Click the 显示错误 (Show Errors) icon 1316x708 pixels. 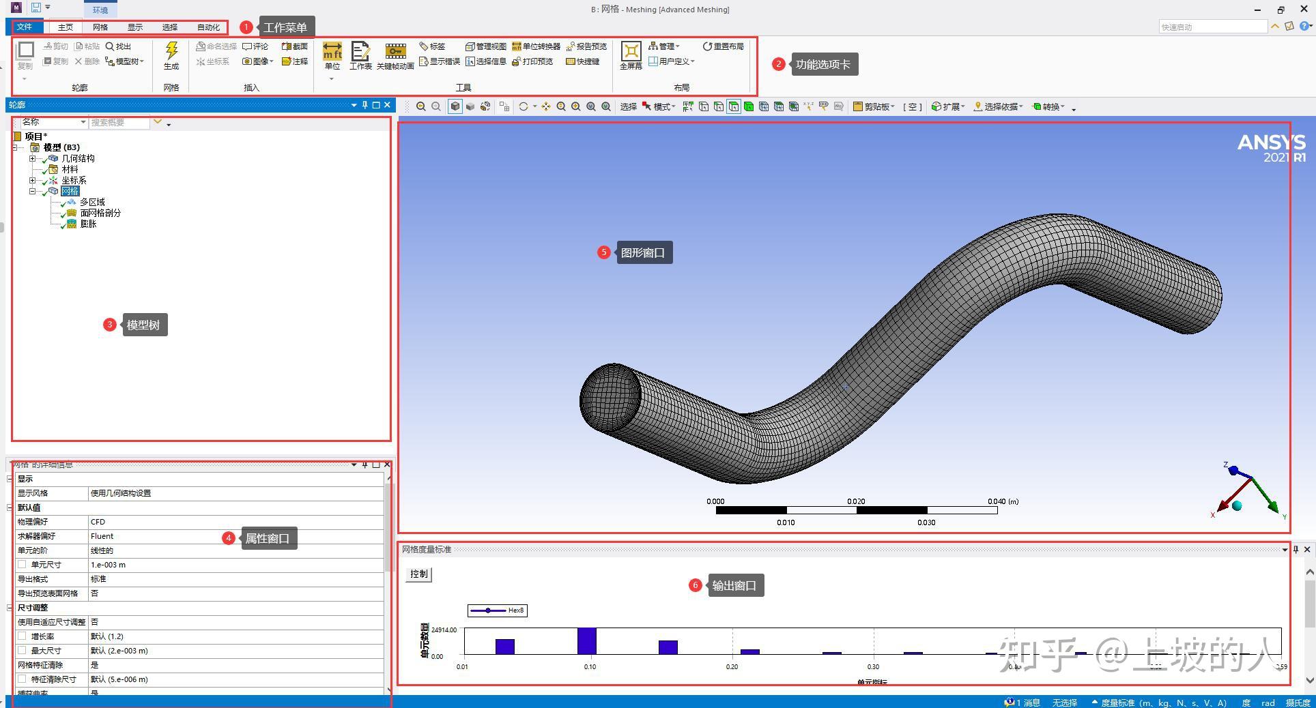pyautogui.click(x=423, y=61)
